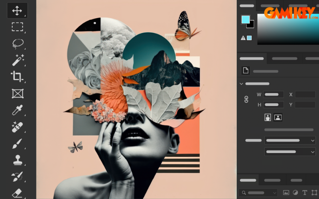Open the layer kind filter dropdown

(x=258, y=193)
